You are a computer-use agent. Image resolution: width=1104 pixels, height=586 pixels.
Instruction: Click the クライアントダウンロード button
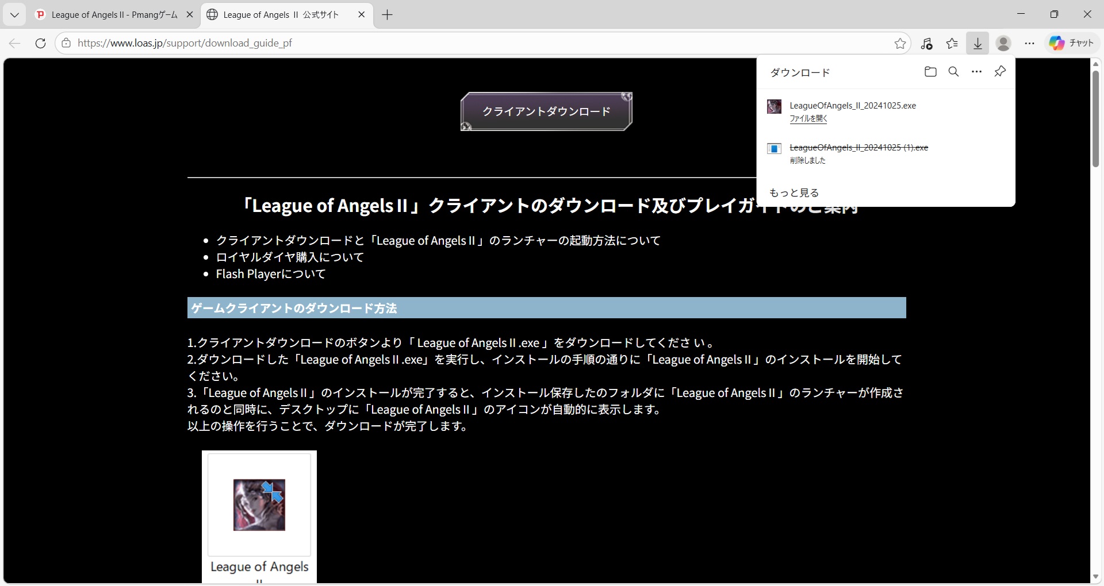coord(546,111)
